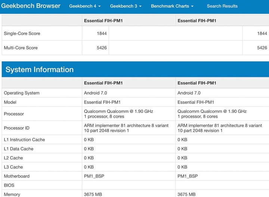
Task: Click the L2 Cache label
Action: [x=13, y=158]
